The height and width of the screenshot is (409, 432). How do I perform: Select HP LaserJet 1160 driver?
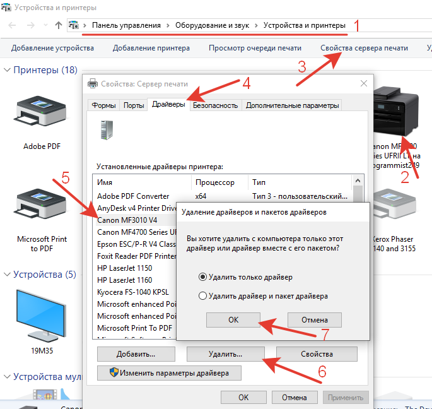pyautogui.click(x=136, y=280)
